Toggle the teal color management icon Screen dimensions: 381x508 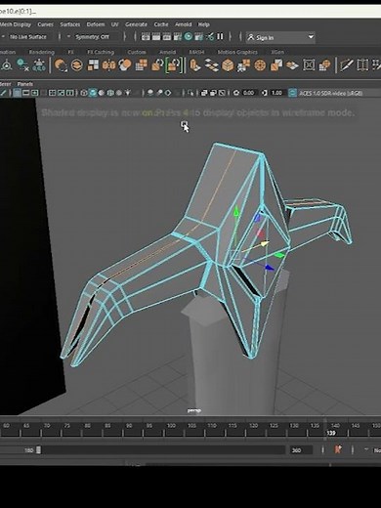pos(293,93)
